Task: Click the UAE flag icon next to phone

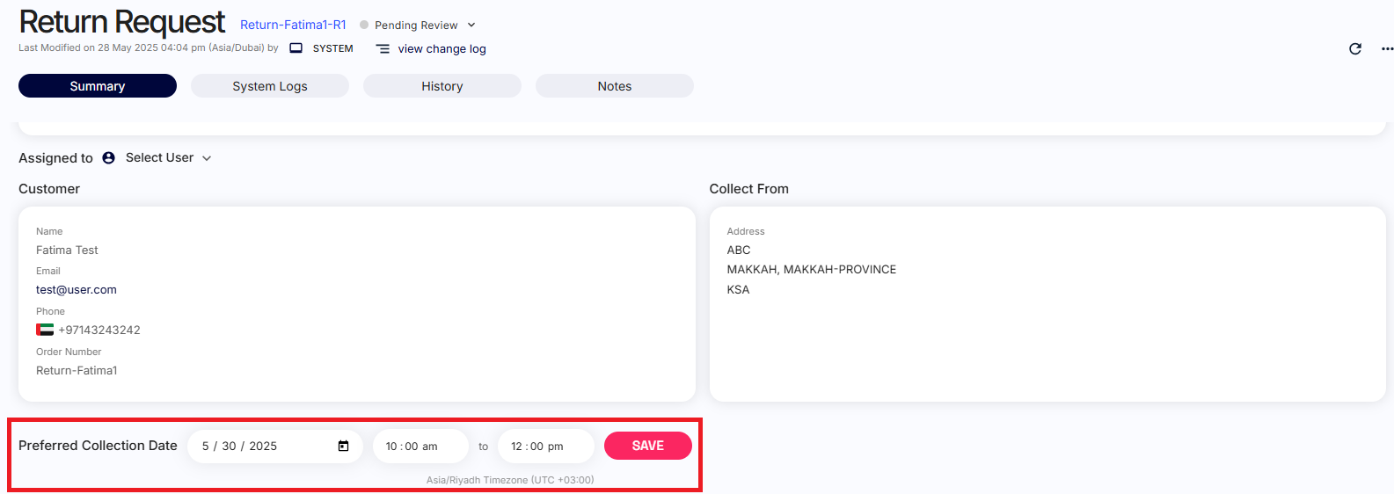Action: [45, 330]
